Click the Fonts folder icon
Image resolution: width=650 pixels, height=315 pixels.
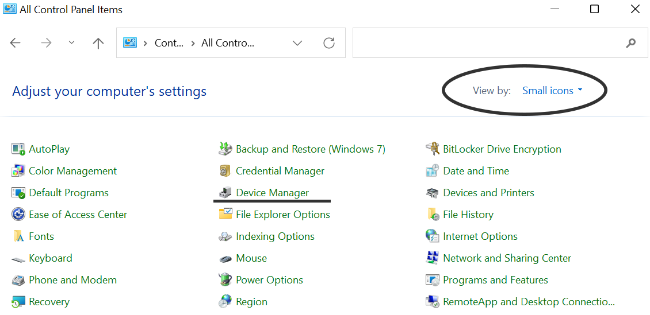click(18, 236)
